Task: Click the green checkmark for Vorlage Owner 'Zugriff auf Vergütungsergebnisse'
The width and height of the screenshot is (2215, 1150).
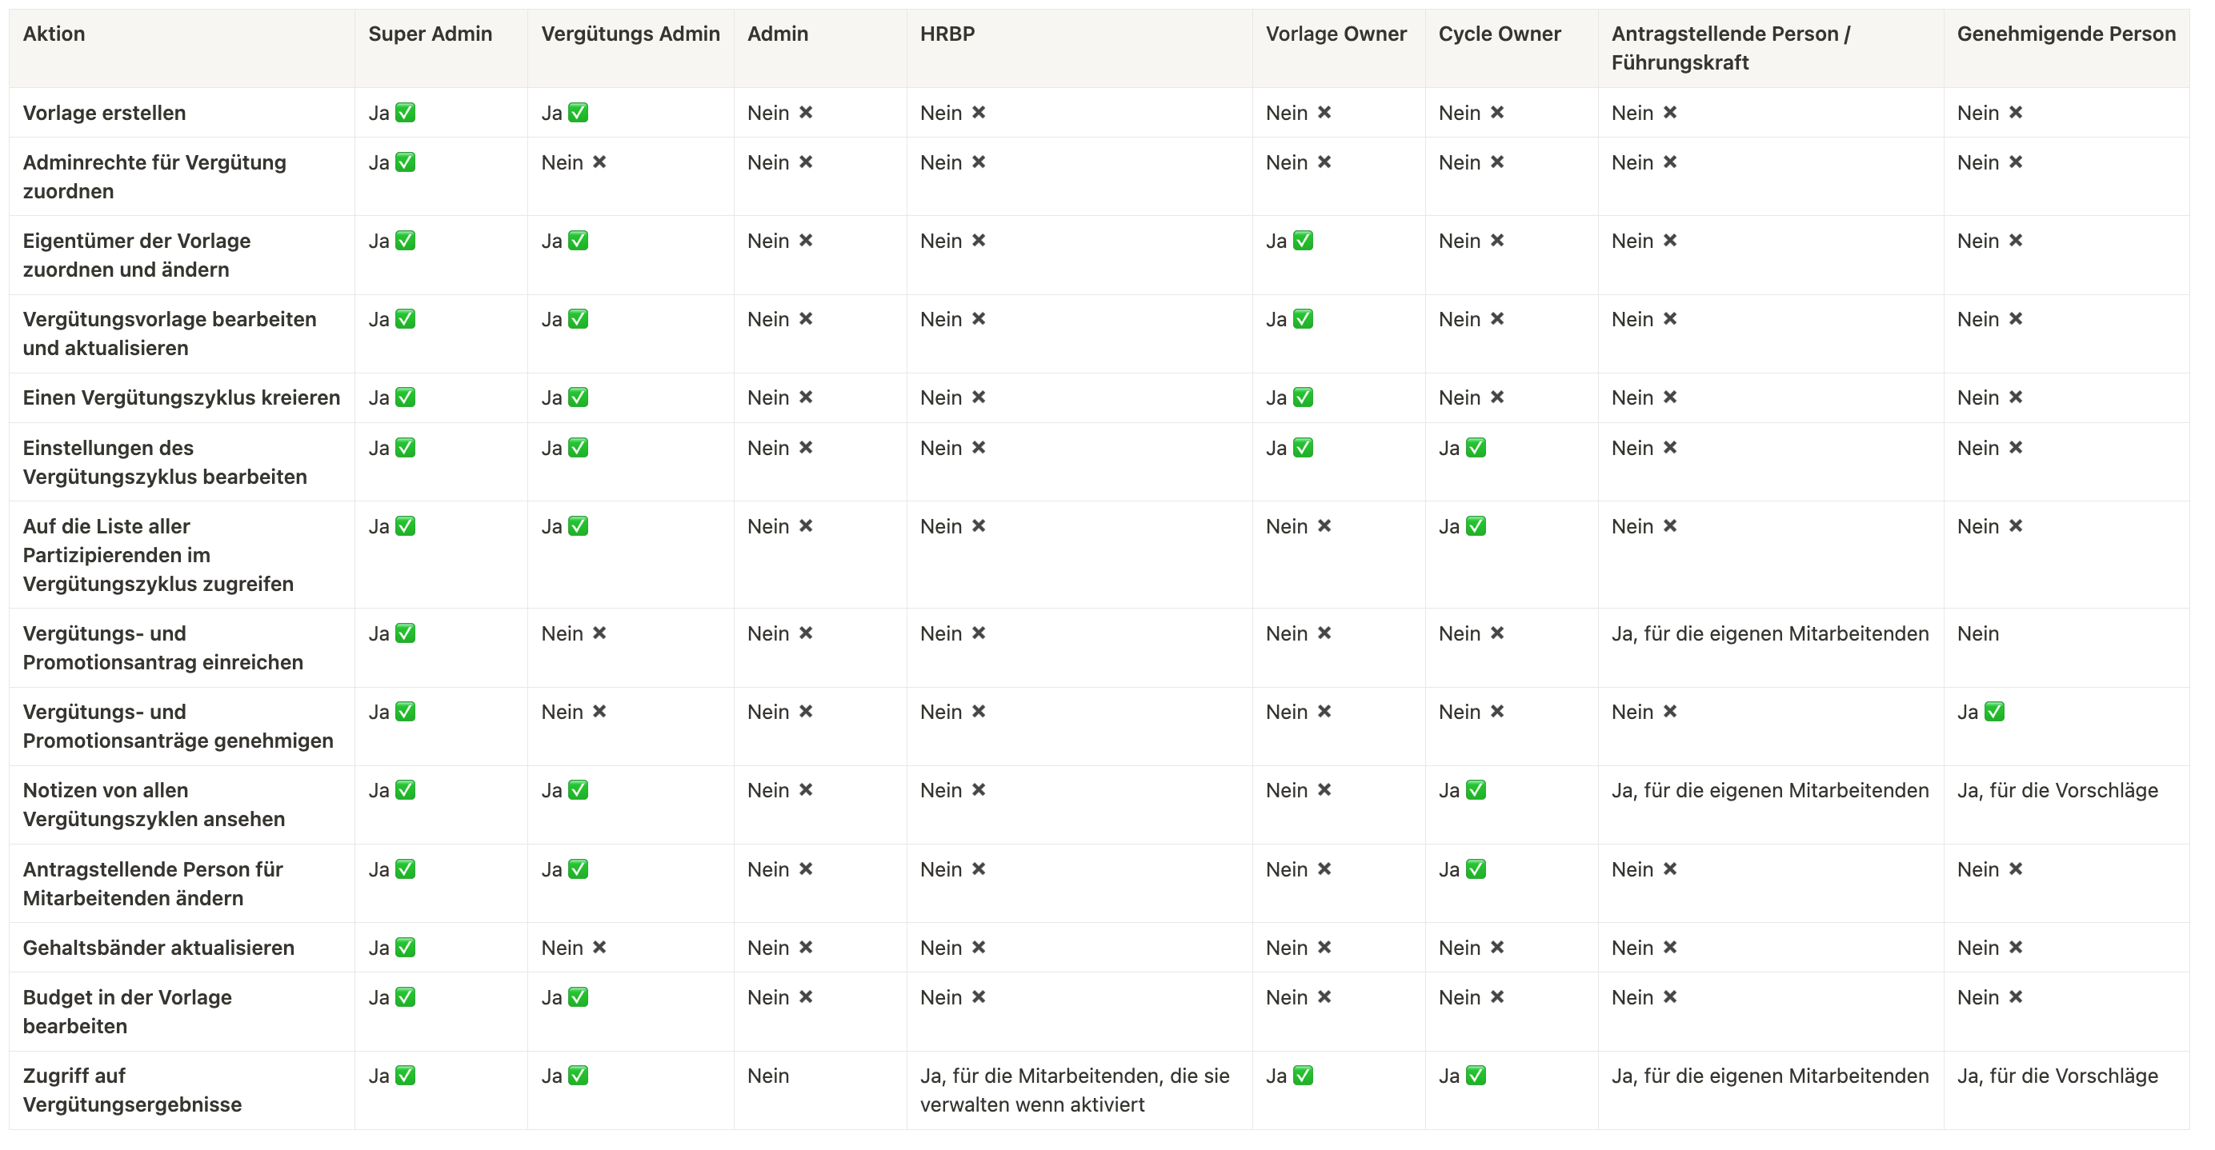Action: coord(1304,1076)
